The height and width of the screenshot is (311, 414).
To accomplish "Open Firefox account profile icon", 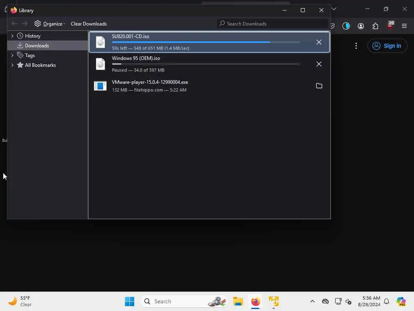I will pyautogui.click(x=361, y=26).
